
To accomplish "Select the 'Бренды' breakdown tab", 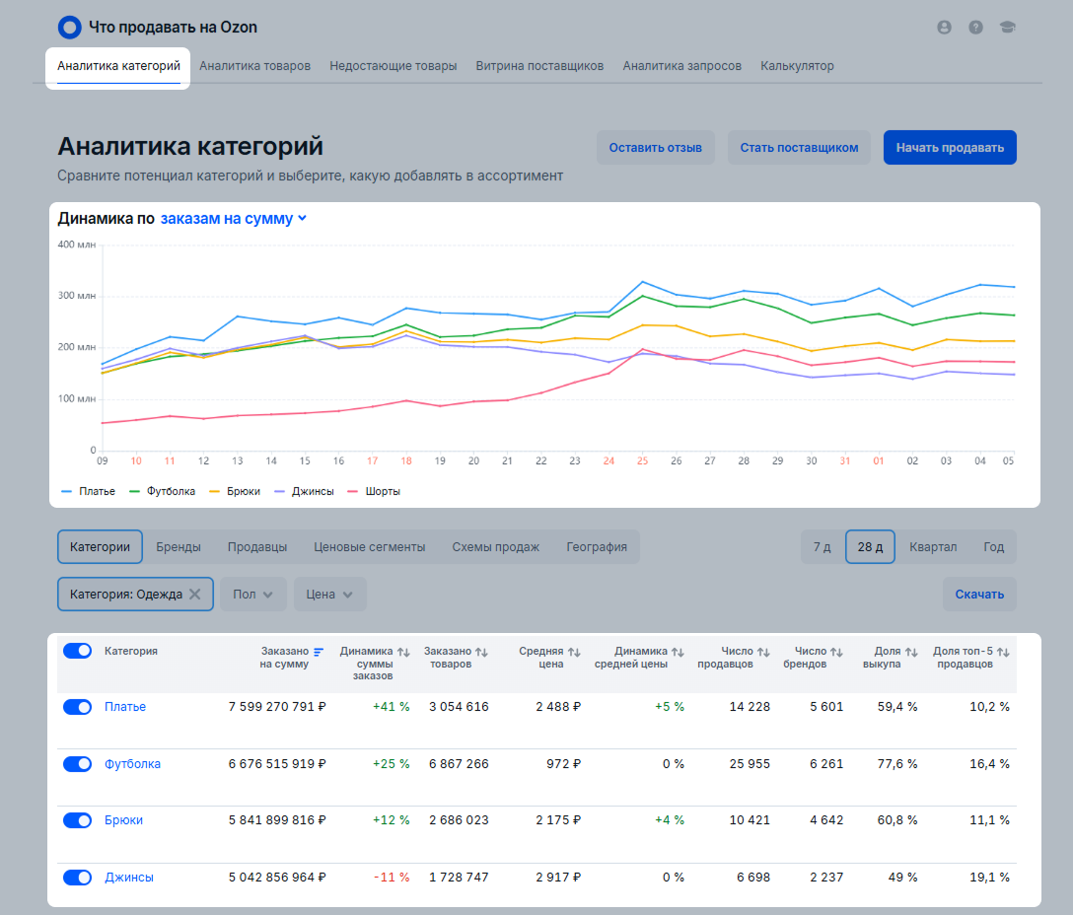I will coord(178,547).
